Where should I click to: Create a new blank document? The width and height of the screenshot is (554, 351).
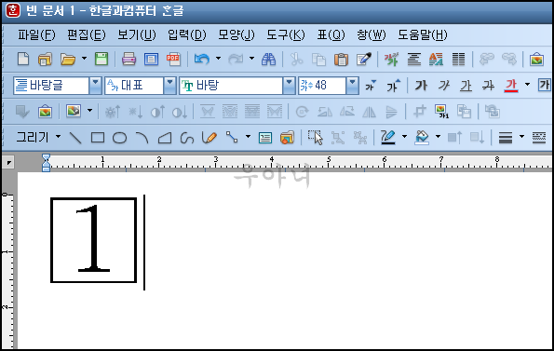pos(23,59)
